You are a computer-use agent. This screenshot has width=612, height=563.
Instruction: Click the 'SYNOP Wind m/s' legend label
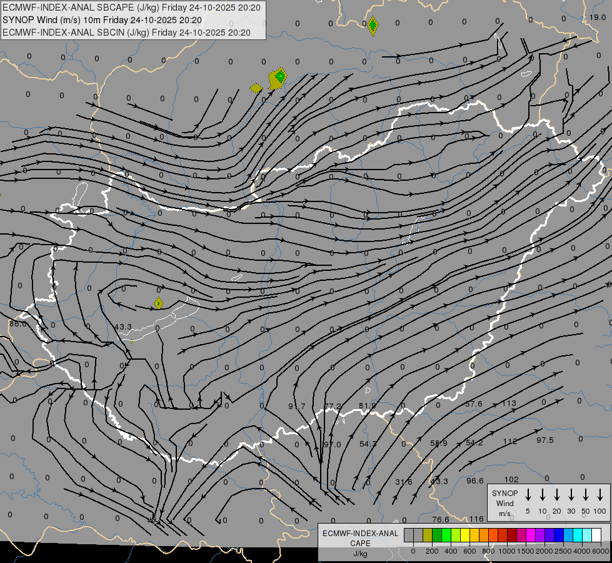coord(504,503)
